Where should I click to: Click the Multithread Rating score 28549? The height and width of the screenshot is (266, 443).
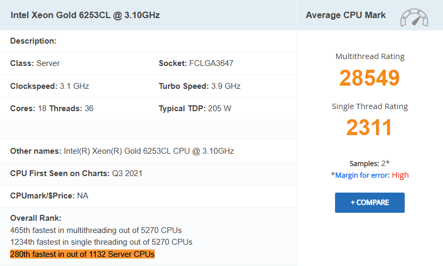point(370,78)
